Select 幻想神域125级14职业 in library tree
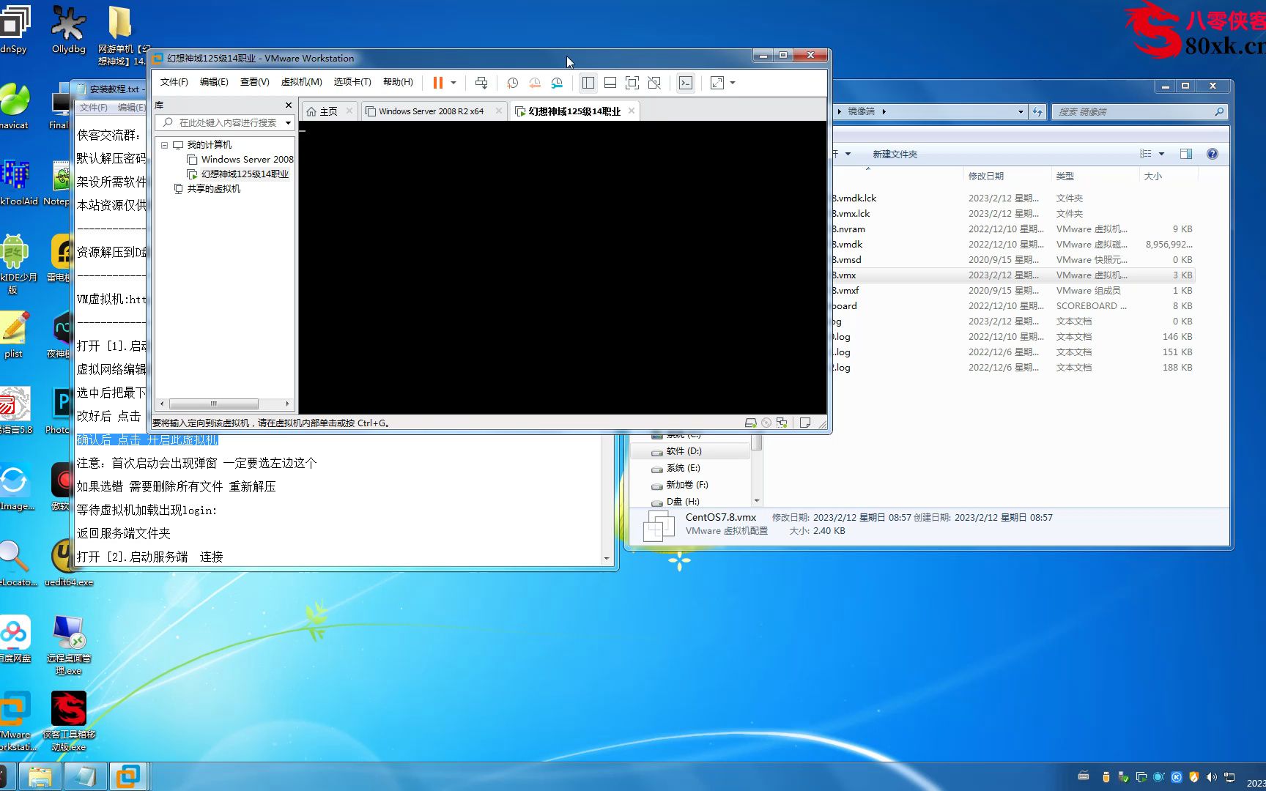Viewport: 1266px width, 791px height. pos(238,174)
